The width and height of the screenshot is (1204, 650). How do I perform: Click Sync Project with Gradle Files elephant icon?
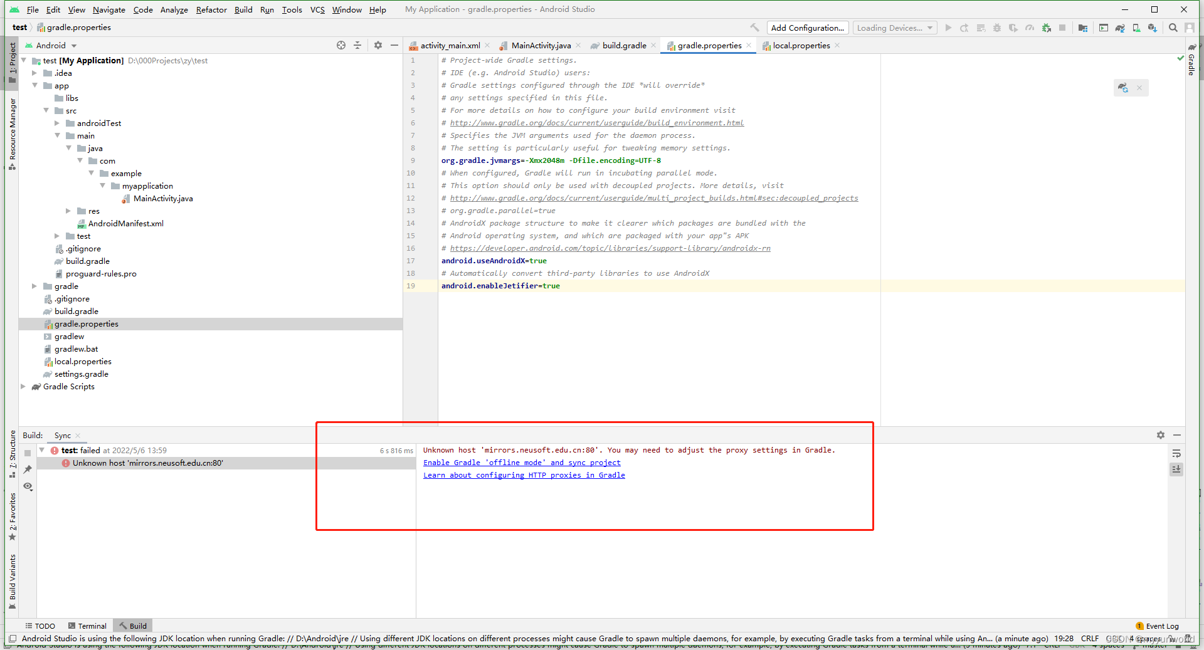pos(1120,28)
